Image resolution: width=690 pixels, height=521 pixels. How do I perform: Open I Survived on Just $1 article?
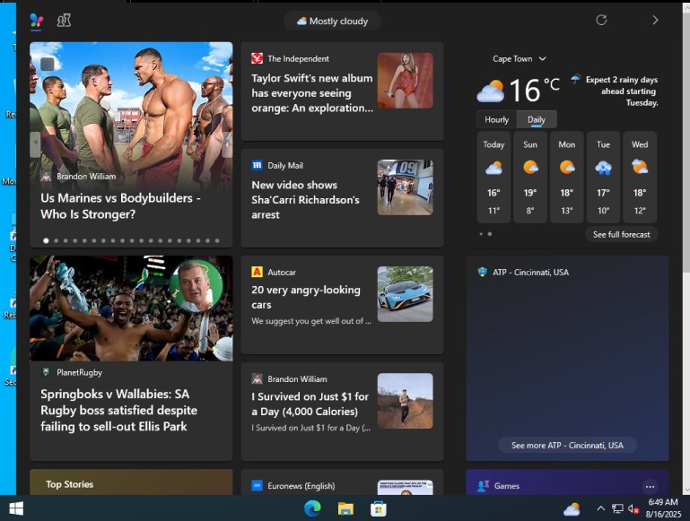point(310,404)
